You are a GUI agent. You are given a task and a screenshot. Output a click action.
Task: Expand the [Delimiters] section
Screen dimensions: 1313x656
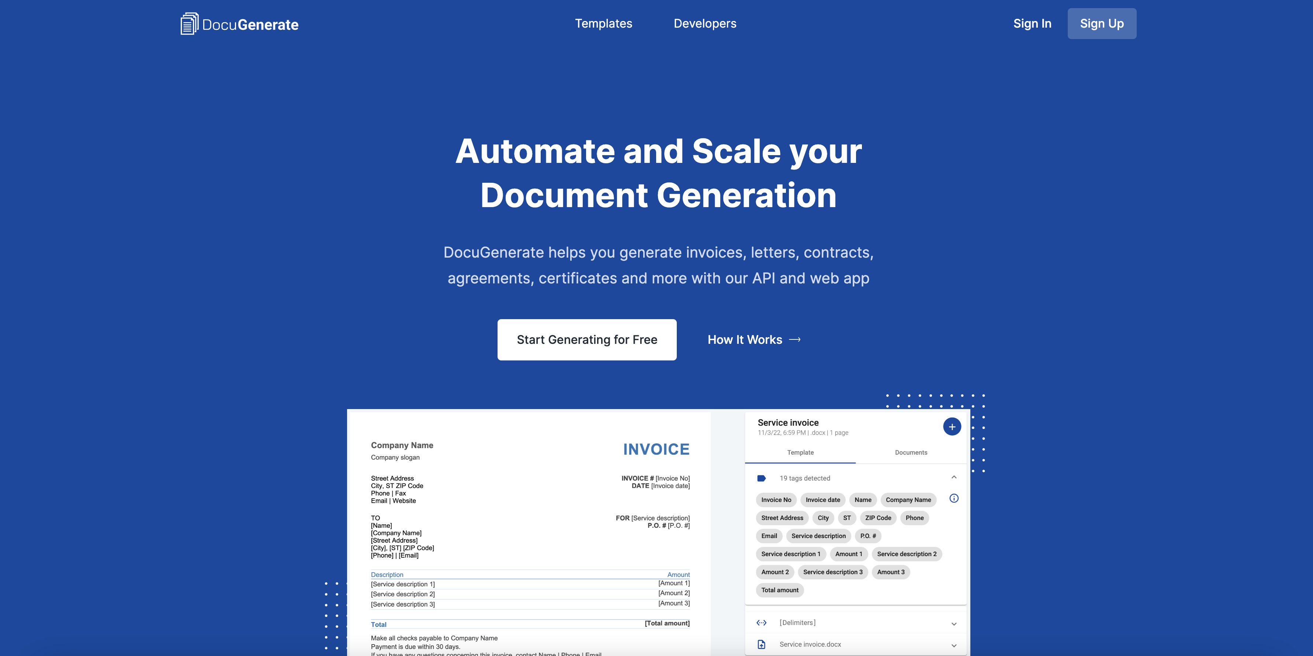tap(954, 623)
